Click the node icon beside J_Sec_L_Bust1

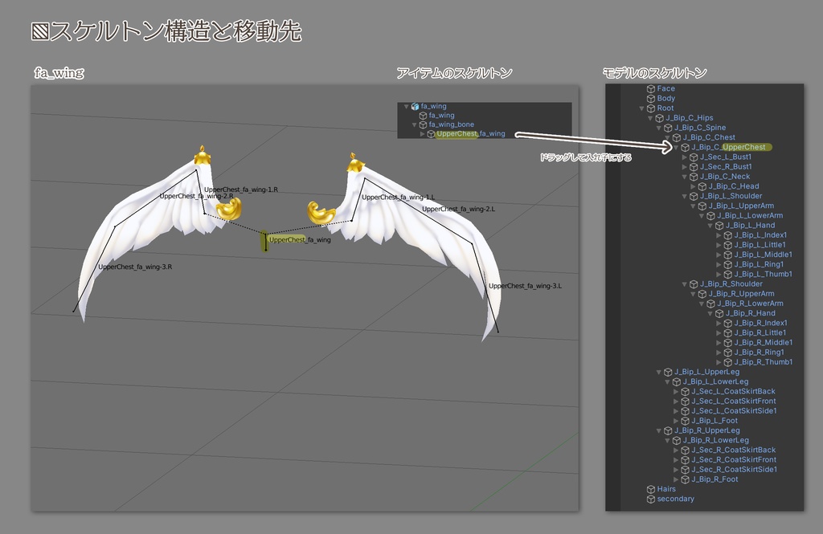click(694, 157)
